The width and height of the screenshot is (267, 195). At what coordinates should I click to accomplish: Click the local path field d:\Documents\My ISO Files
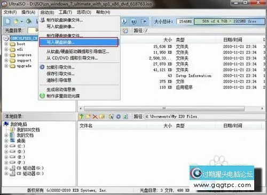pyautogui.click(x=205, y=116)
